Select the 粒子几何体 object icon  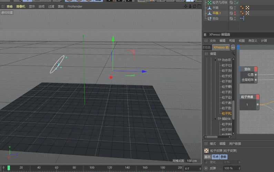pos(209,2)
